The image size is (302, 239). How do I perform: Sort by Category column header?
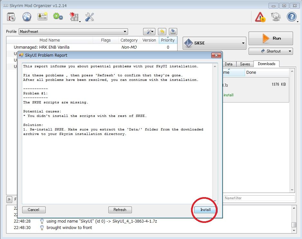point(129,40)
